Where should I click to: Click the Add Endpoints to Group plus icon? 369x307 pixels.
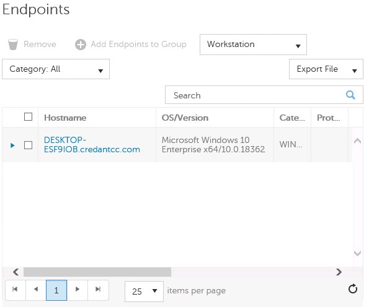(81, 45)
